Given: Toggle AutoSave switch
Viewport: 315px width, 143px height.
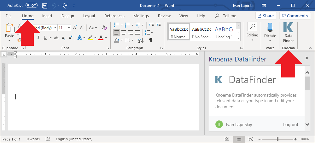Looking at the screenshot, I should click(x=31, y=6).
